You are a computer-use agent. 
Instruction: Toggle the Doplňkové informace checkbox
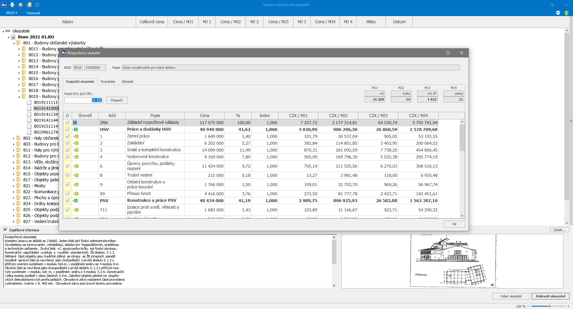pyautogui.click(x=5, y=230)
